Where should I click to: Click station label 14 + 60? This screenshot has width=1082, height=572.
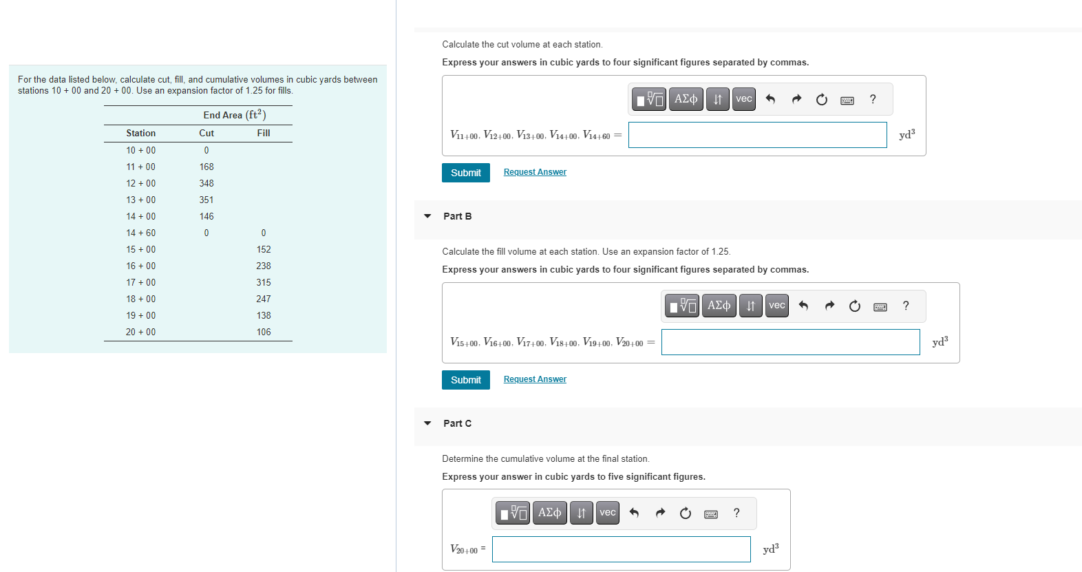pyautogui.click(x=140, y=233)
